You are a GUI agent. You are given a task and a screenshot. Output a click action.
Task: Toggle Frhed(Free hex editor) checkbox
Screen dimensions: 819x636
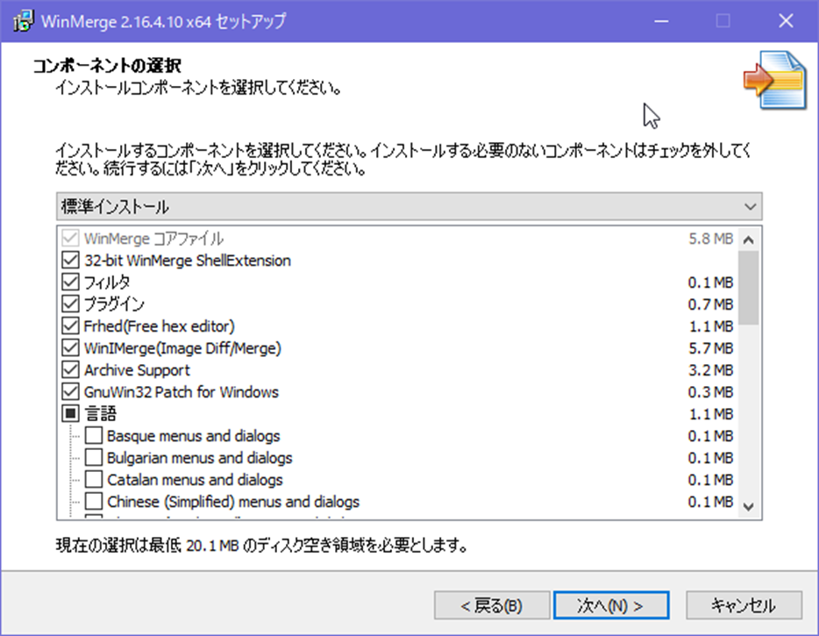pos(70,325)
